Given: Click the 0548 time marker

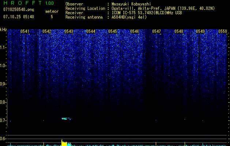Looking at the screenshot, I should (x=179, y=31).
